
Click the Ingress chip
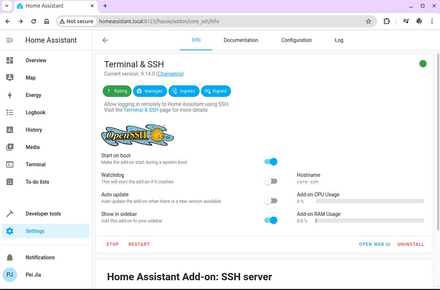pos(184,91)
